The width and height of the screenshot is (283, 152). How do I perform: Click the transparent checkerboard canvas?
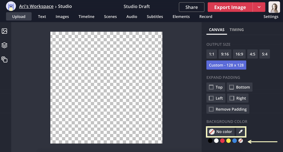click(106, 88)
